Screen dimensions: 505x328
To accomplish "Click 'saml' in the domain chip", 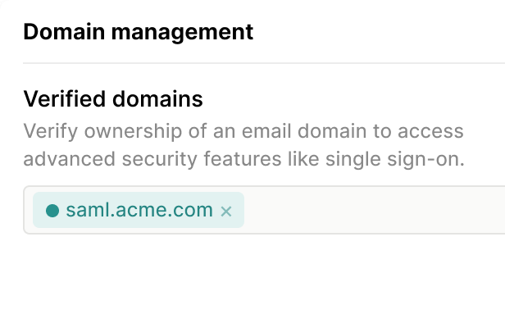I will (86, 211).
